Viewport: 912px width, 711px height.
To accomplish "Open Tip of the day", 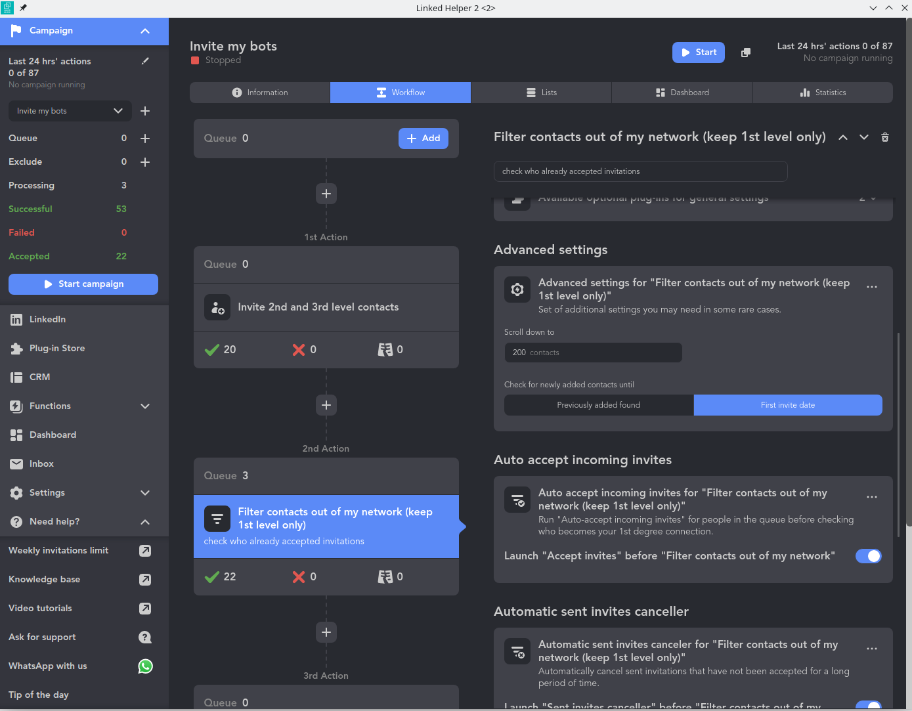I will point(39,695).
